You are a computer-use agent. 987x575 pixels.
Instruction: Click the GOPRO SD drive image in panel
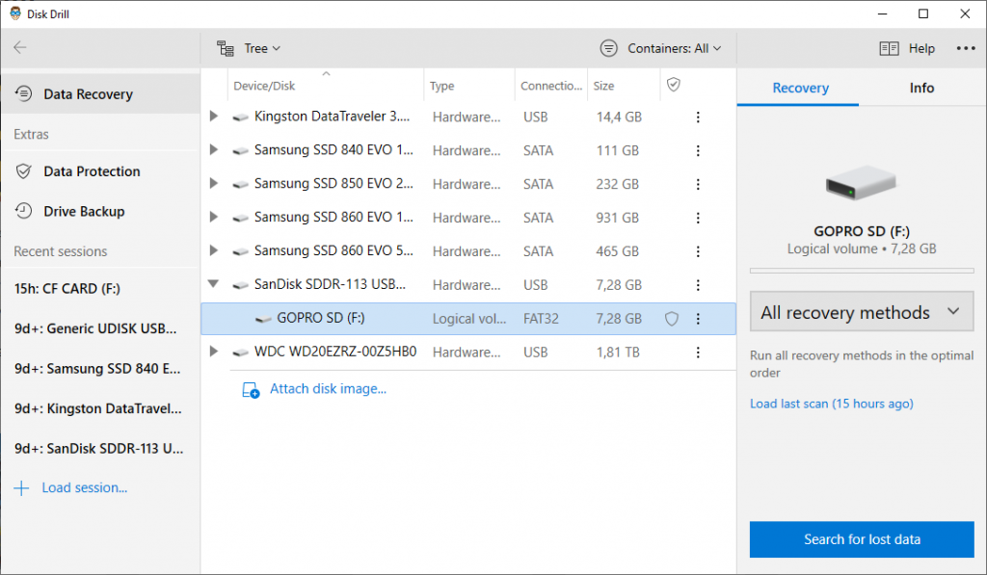point(861,182)
